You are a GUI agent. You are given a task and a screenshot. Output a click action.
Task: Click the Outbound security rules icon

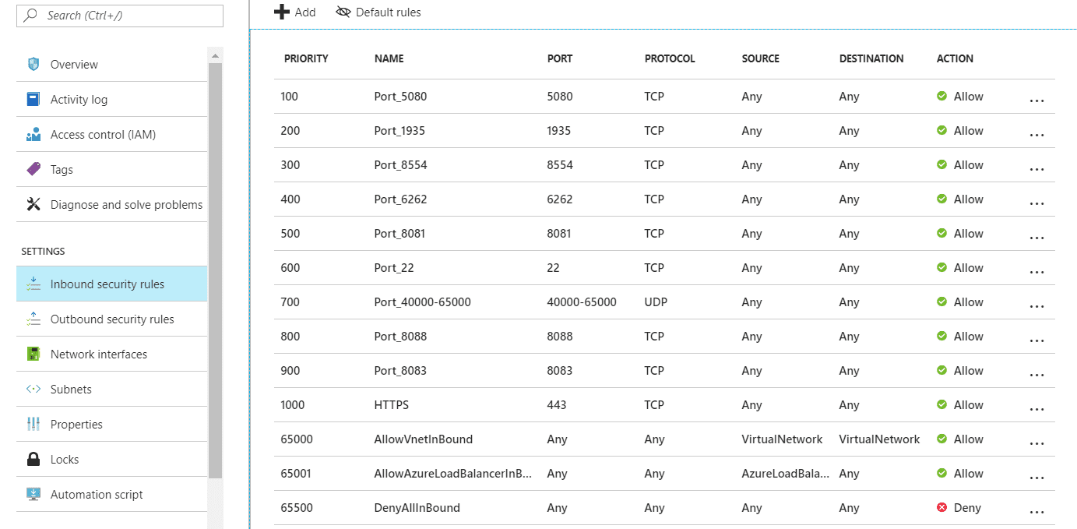pyautogui.click(x=33, y=319)
